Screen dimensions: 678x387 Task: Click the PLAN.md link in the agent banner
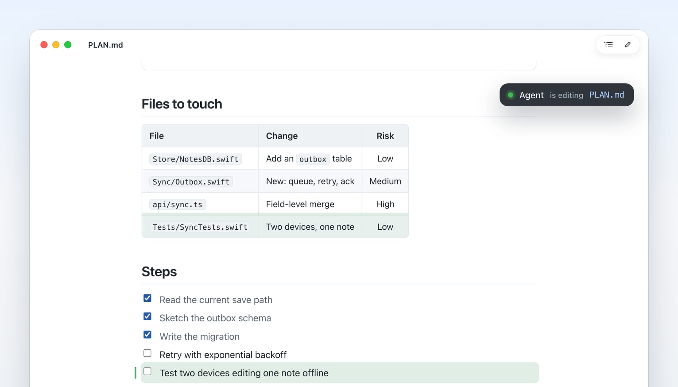(606, 95)
